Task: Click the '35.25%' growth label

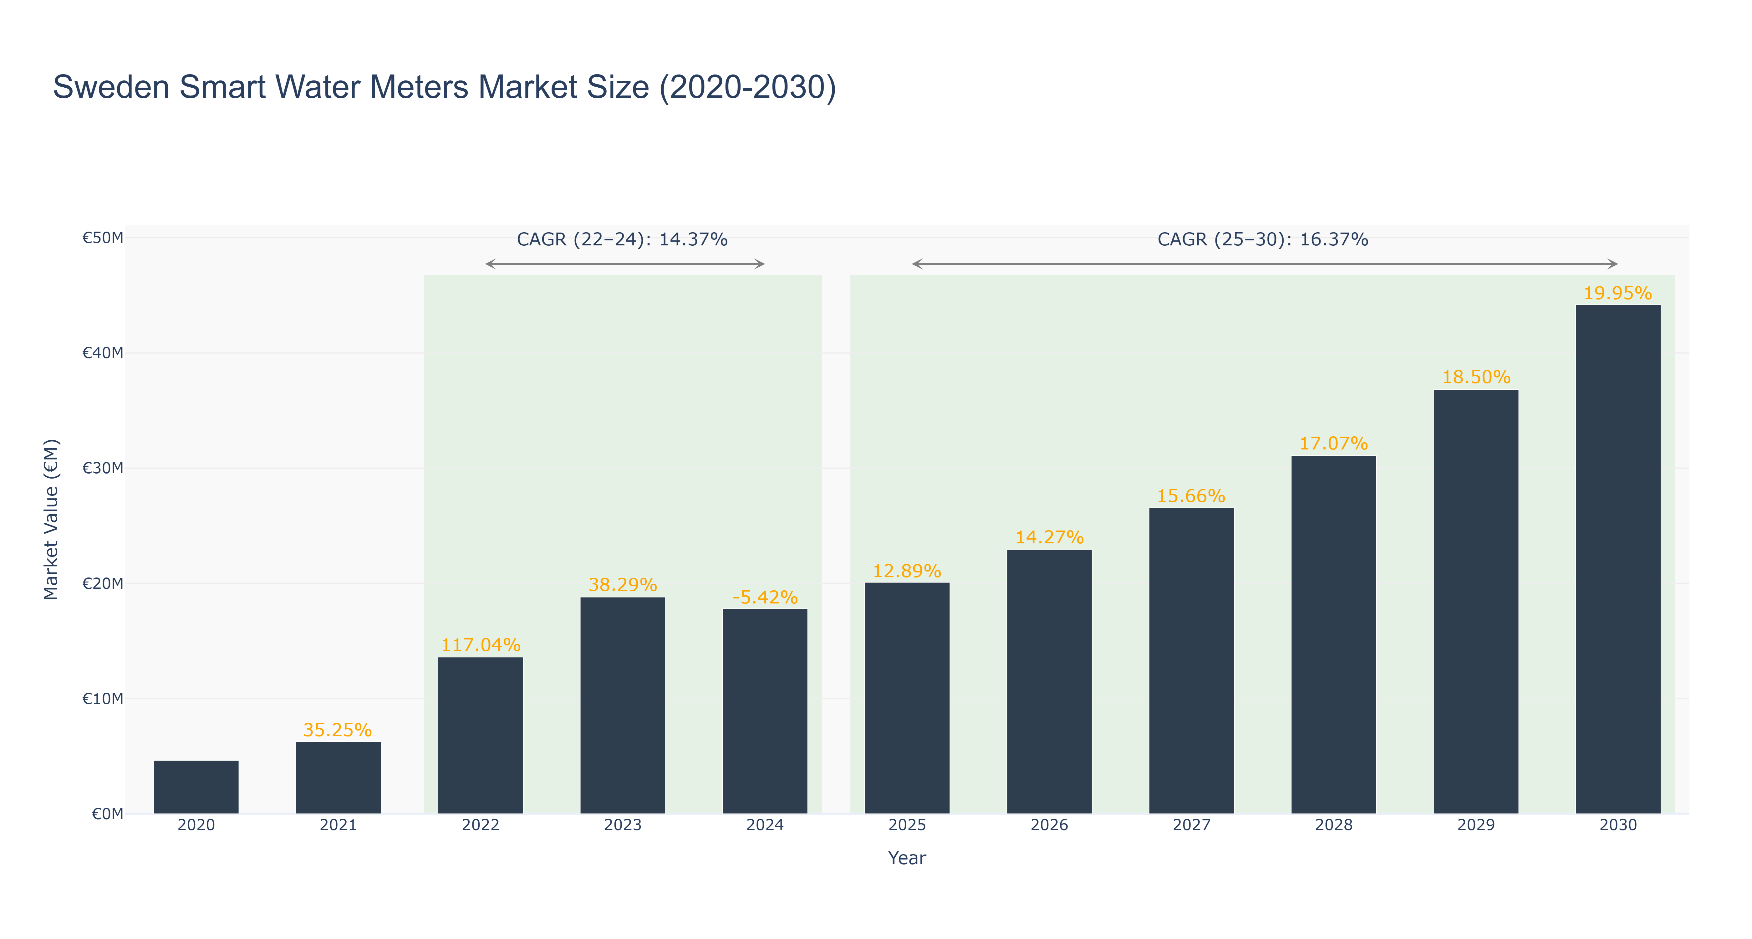Action: pos(337,730)
